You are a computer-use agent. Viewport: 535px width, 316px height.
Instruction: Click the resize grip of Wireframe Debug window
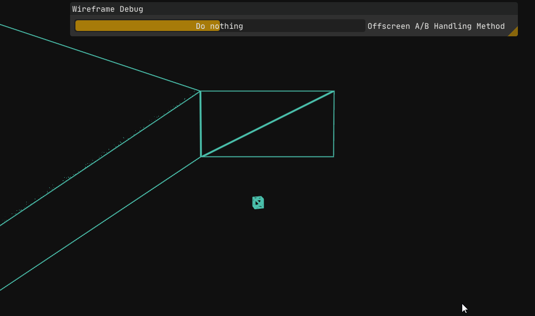(x=513, y=31)
